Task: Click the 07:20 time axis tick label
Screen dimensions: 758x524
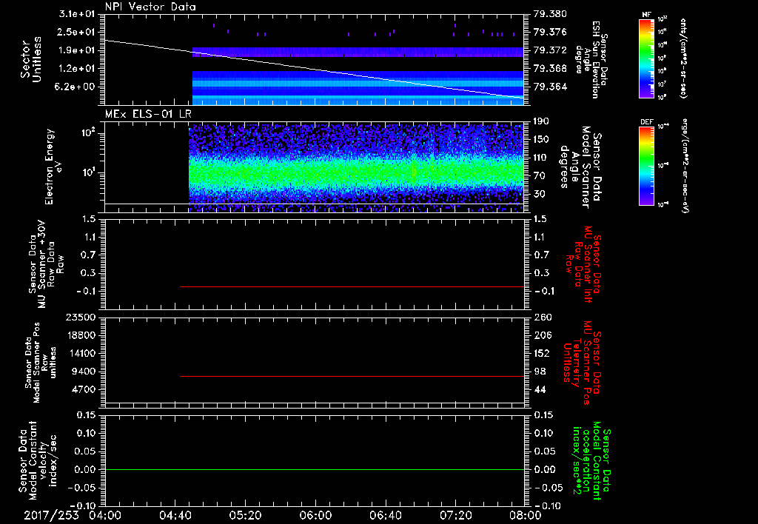Action: pos(455,515)
